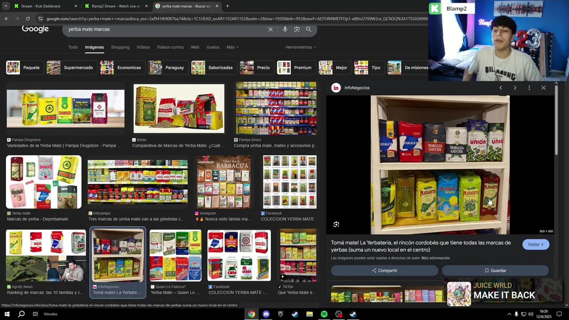Open the Herramientas dropdown
Image resolution: width=569 pixels, height=320 pixels.
[301, 47]
